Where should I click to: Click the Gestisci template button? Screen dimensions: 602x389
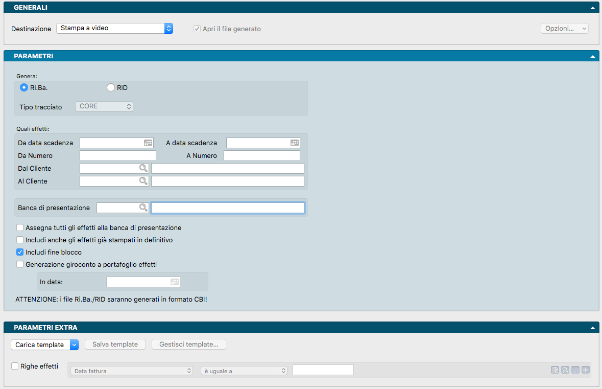pyautogui.click(x=188, y=345)
